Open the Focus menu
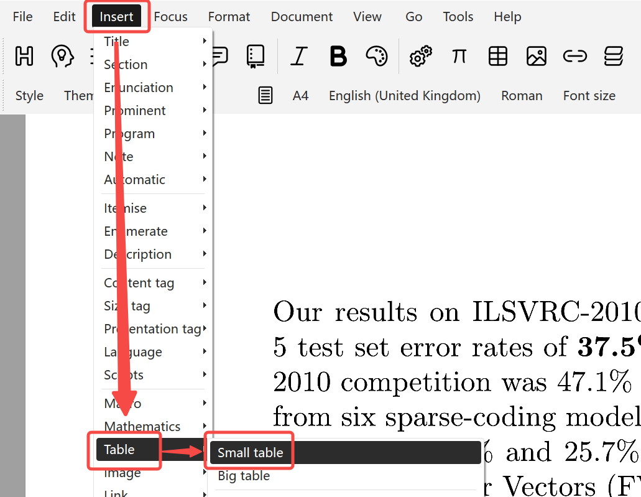The image size is (641, 497). tap(170, 17)
